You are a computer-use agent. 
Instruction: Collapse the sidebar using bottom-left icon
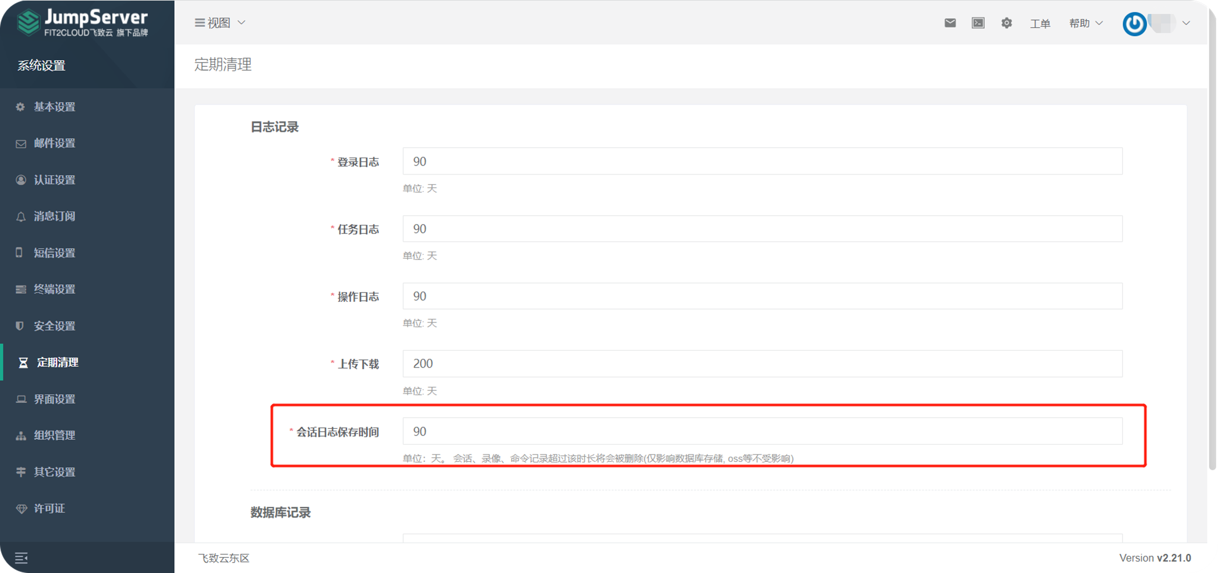[21, 558]
